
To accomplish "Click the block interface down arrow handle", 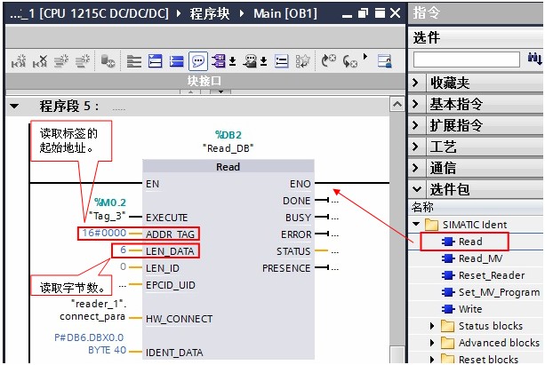I will (x=220, y=92).
